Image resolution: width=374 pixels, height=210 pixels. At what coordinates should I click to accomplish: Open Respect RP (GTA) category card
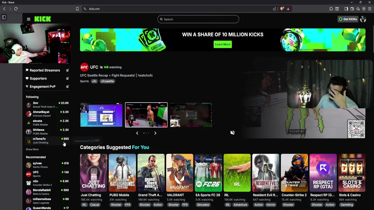(x=323, y=173)
